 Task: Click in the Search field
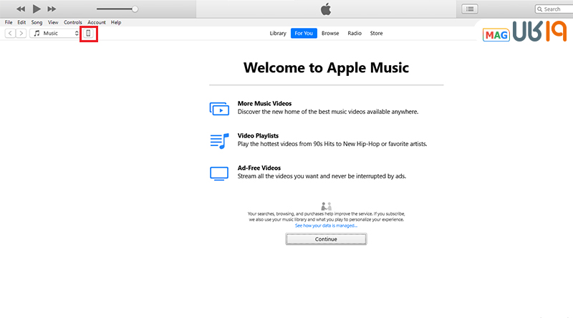point(554,9)
